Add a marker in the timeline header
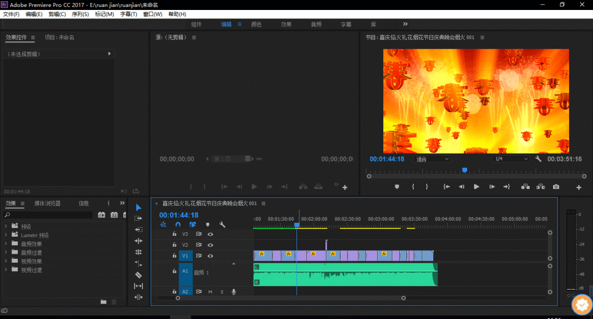The image size is (593, 319). click(208, 225)
